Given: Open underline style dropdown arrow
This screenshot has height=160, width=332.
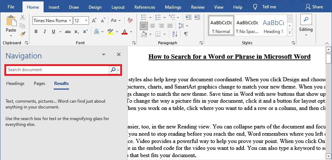Looking at the screenshot, I should 60,32.
